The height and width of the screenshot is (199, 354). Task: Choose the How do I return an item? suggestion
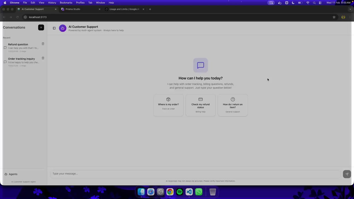(233, 105)
